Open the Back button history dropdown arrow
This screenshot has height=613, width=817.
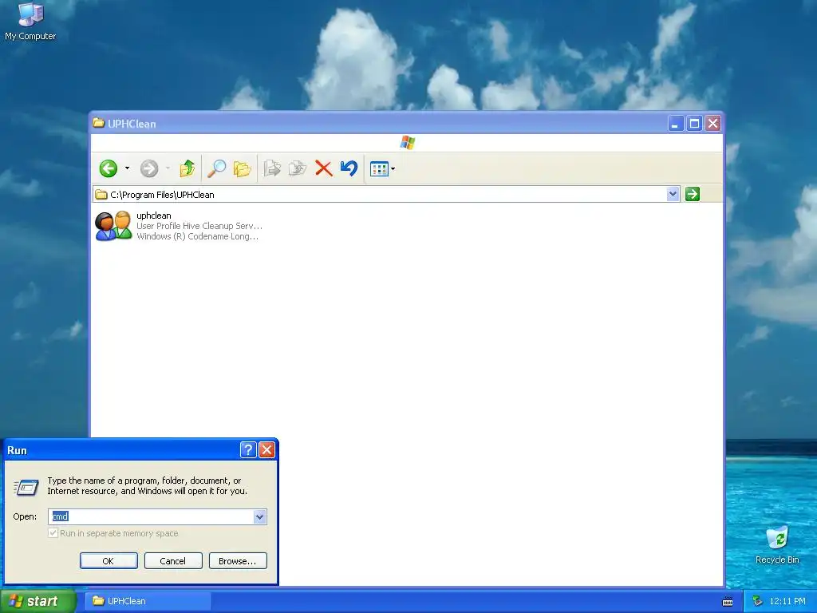[127, 168]
